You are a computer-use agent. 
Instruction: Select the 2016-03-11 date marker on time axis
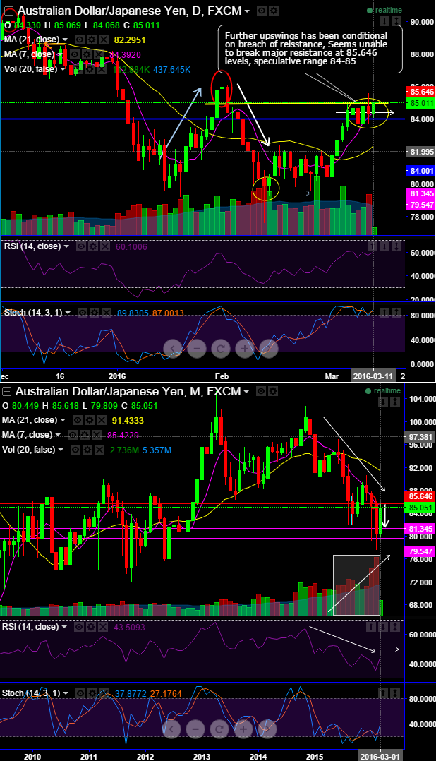coord(373,376)
